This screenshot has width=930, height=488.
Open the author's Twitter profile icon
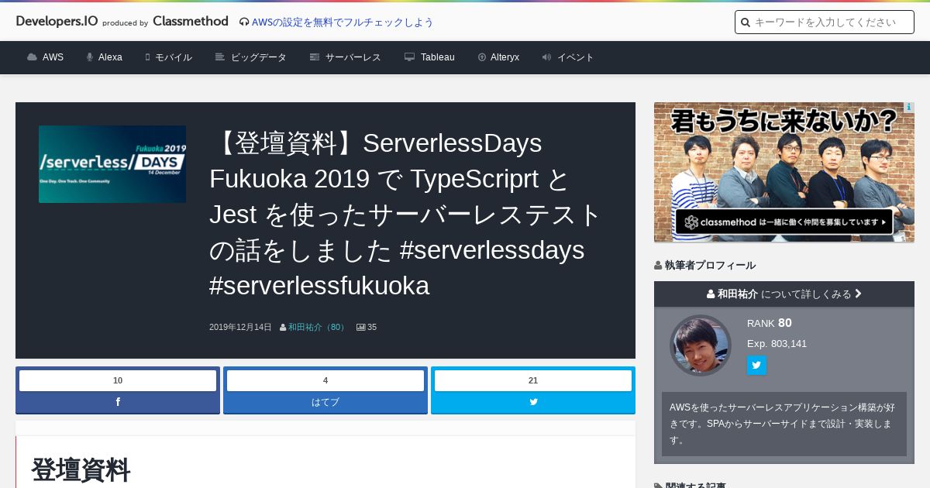click(756, 365)
